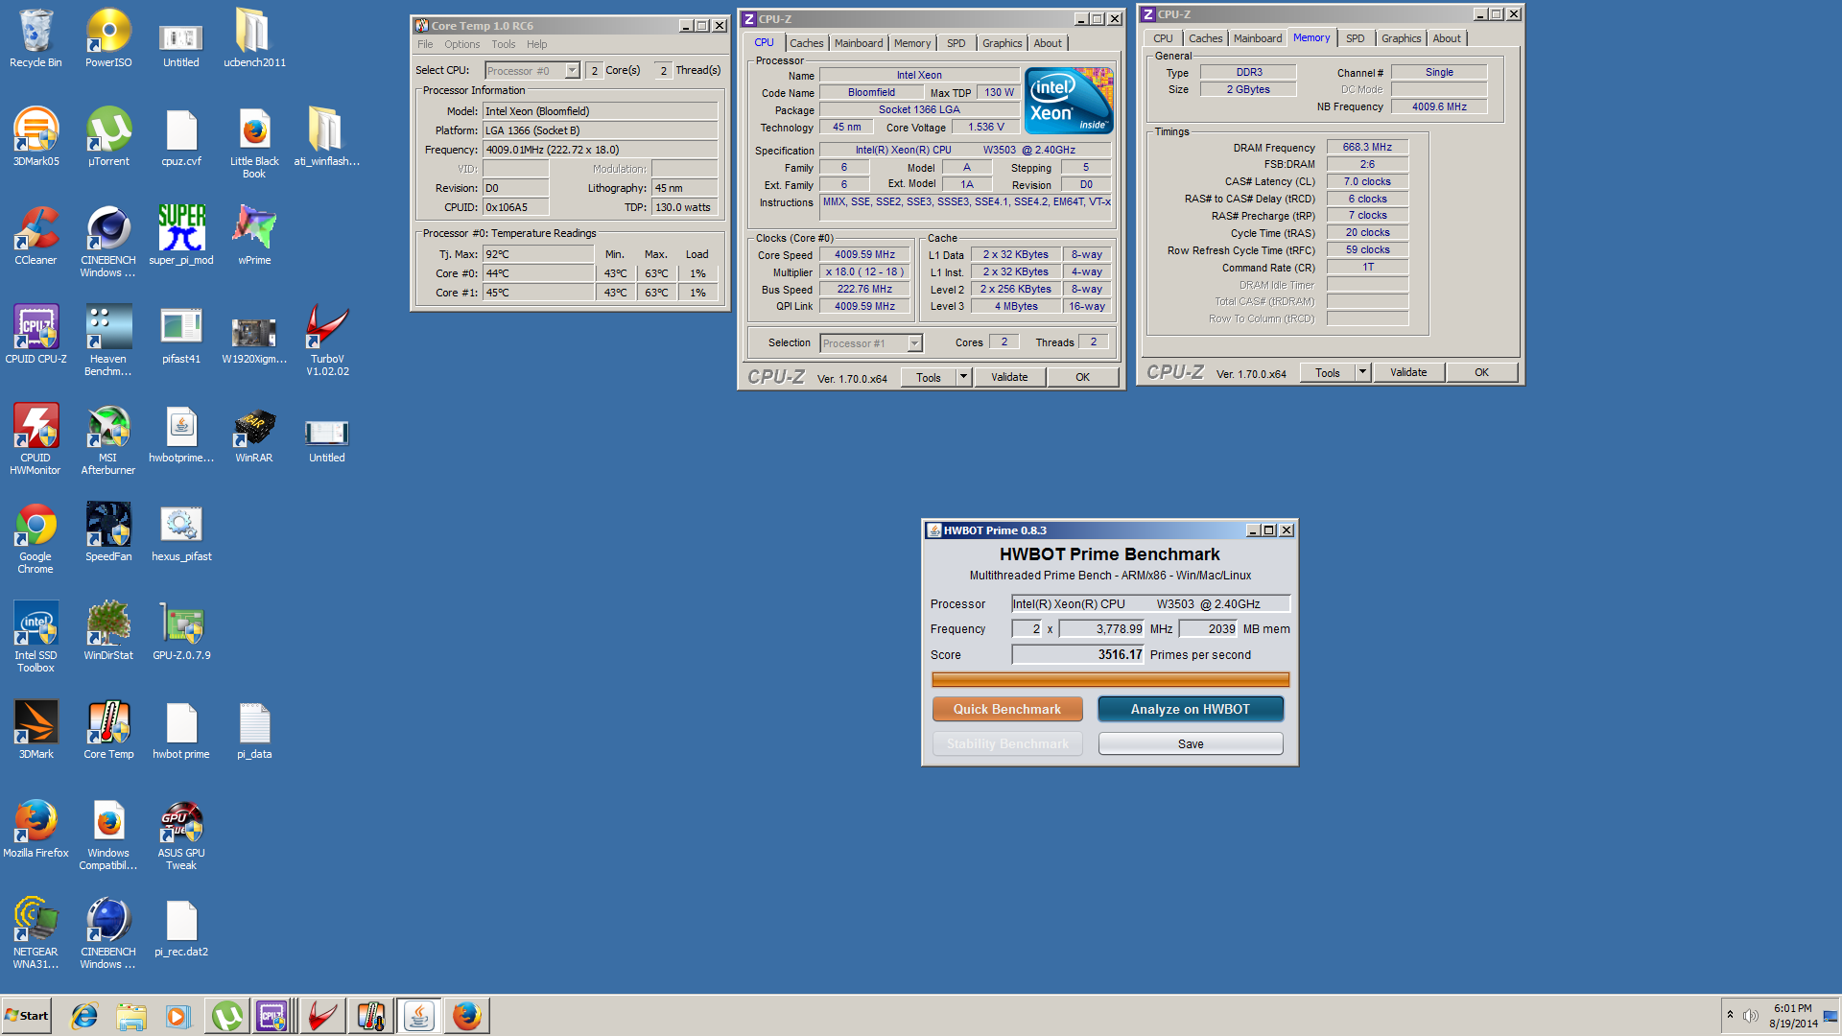Viewport: 1842px width, 1036px height.
Task: Switch to Caches tab in left CPU-Z
Action: 807,43
